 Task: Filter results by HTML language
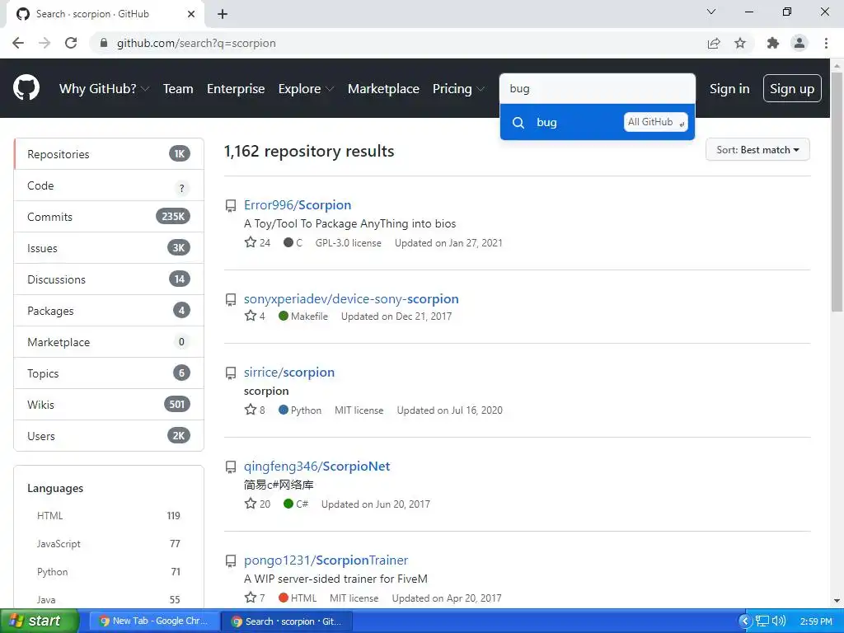(109, 516)
